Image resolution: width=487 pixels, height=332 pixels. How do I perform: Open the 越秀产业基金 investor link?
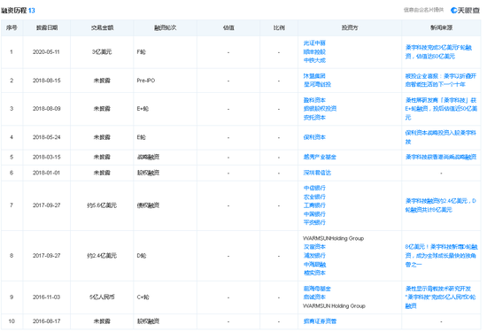[320, 158]
